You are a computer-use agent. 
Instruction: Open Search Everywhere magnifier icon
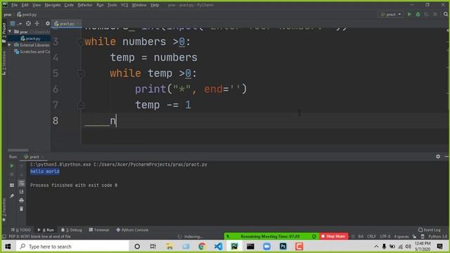(446, 14)
